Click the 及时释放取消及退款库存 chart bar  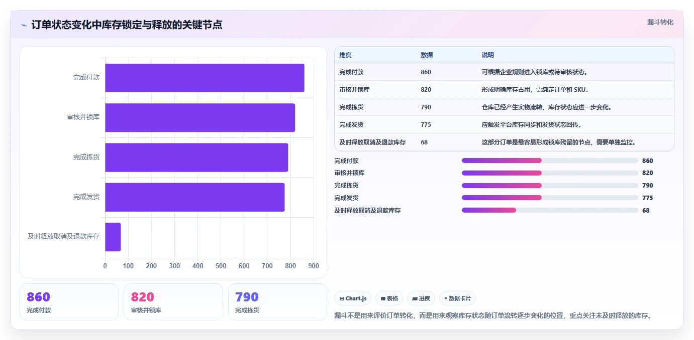click(x=113, y=237)
